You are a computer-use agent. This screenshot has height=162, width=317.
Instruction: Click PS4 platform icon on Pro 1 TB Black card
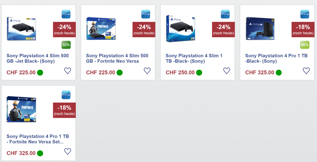coord(305,14)
